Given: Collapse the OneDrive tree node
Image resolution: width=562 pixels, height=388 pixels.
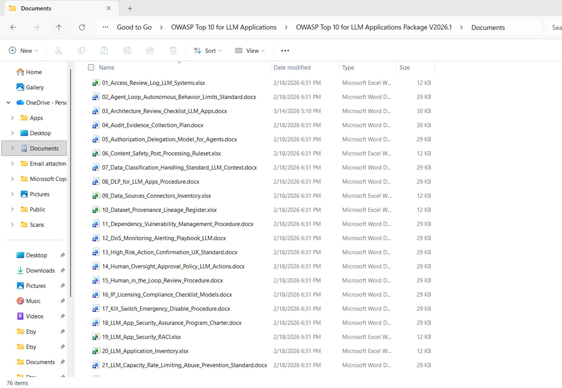Looking at the screenshot, I should pyautogui.click(x=8, y=103).
